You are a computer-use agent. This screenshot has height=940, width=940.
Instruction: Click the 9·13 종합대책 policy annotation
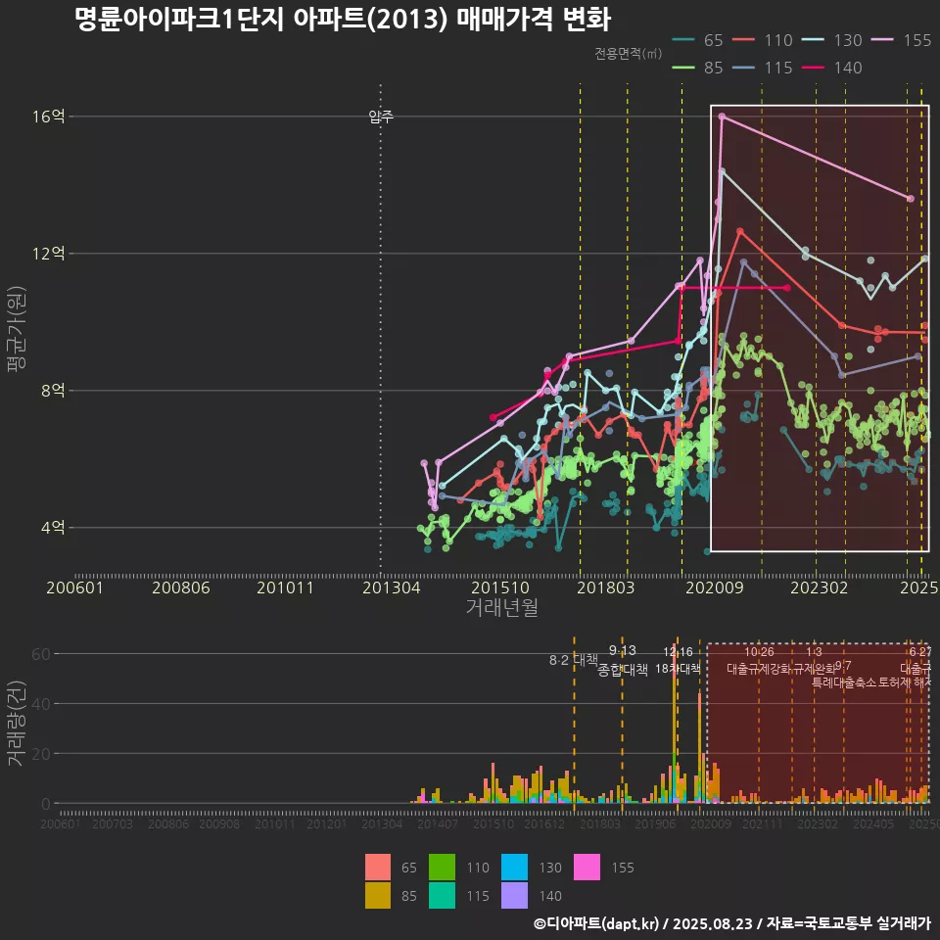623,660
